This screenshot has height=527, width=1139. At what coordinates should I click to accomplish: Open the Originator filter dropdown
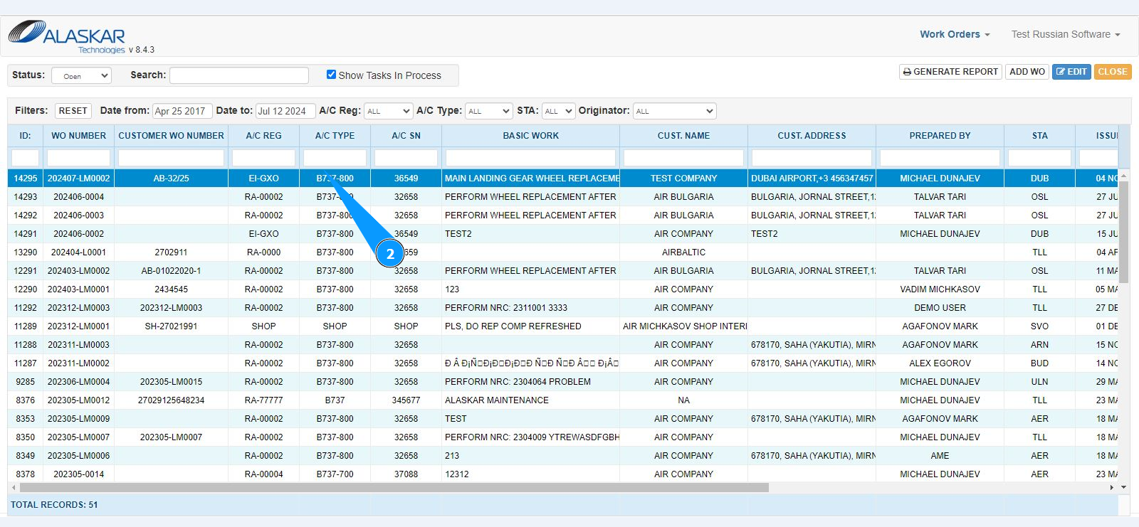click(x=674, y=111)
